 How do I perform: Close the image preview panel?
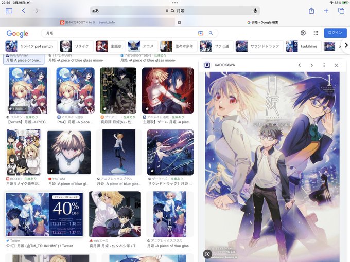[337, 65]
